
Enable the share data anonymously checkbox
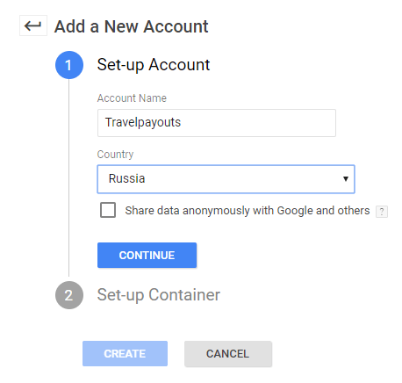coord(108,210)
